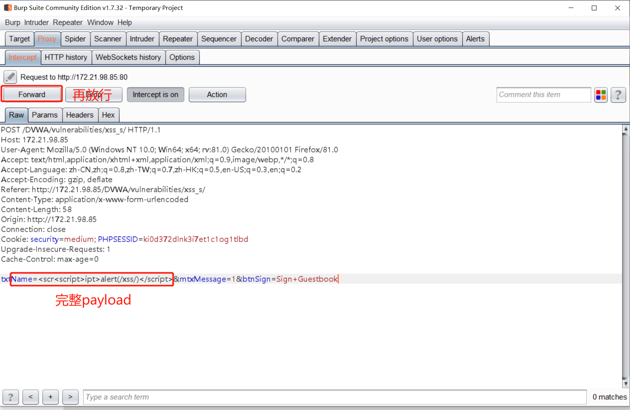Click the Host: 172.21.98.85 header
Screen dimensions: 630x410
tap(35, 140)
